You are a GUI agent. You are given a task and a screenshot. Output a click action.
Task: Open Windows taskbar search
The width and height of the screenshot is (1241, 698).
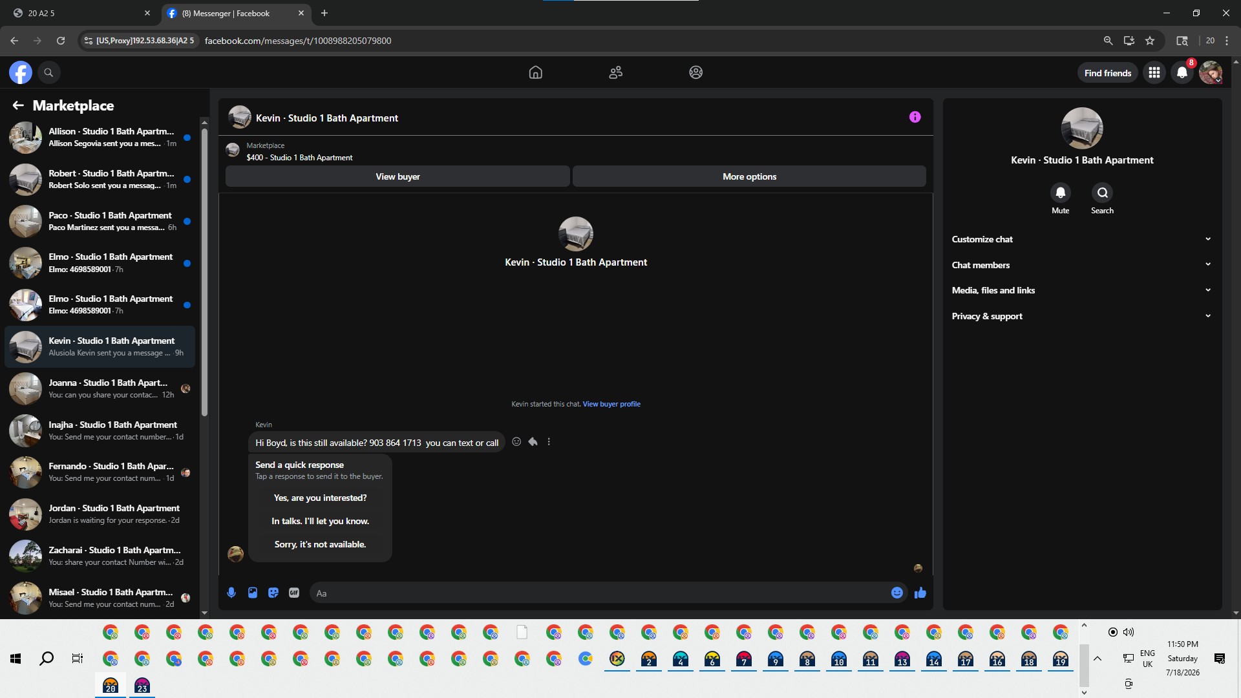pyautogui.click(x=47, y=659)
